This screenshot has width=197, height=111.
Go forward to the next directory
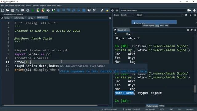point(117,10)
